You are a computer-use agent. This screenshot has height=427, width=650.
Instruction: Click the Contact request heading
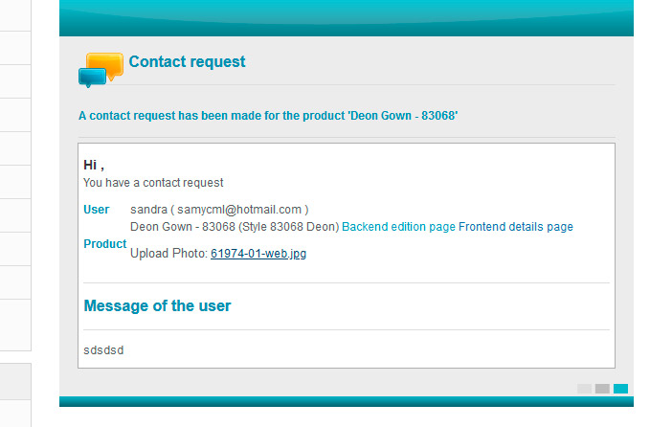[x=187, y=62]
